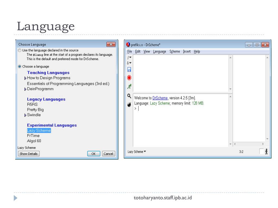Click the definitions editor area in DrScheme
The width and height of the screenshot is (278, 208).
(181, 73)
